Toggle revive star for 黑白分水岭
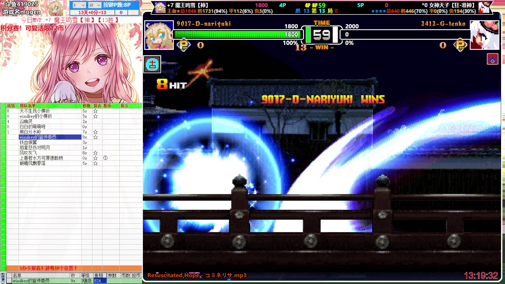This screenshot has height=284, width=505. (95, 132)
